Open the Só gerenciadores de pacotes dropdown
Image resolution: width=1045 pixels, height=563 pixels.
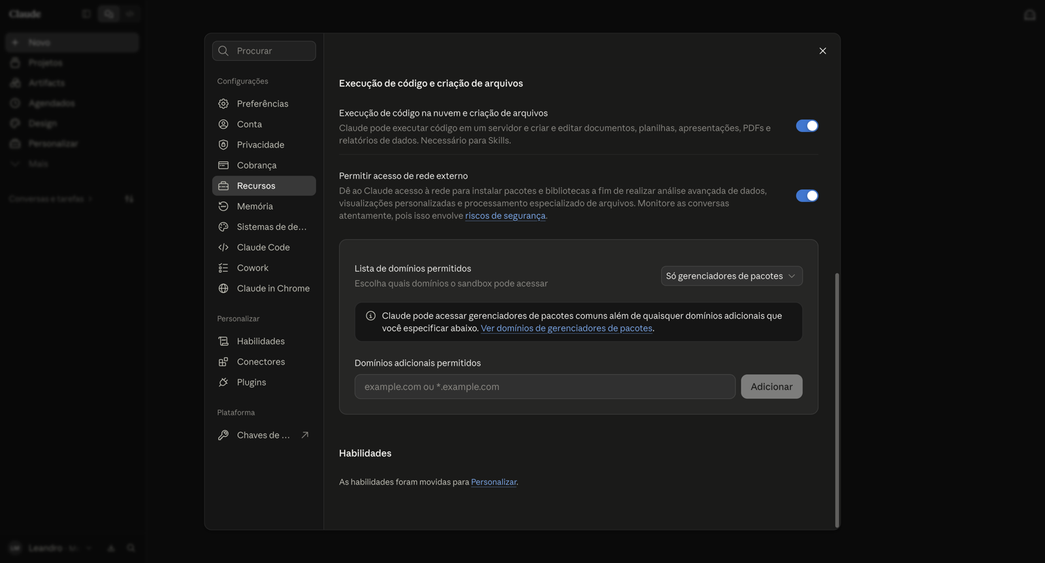731,276
